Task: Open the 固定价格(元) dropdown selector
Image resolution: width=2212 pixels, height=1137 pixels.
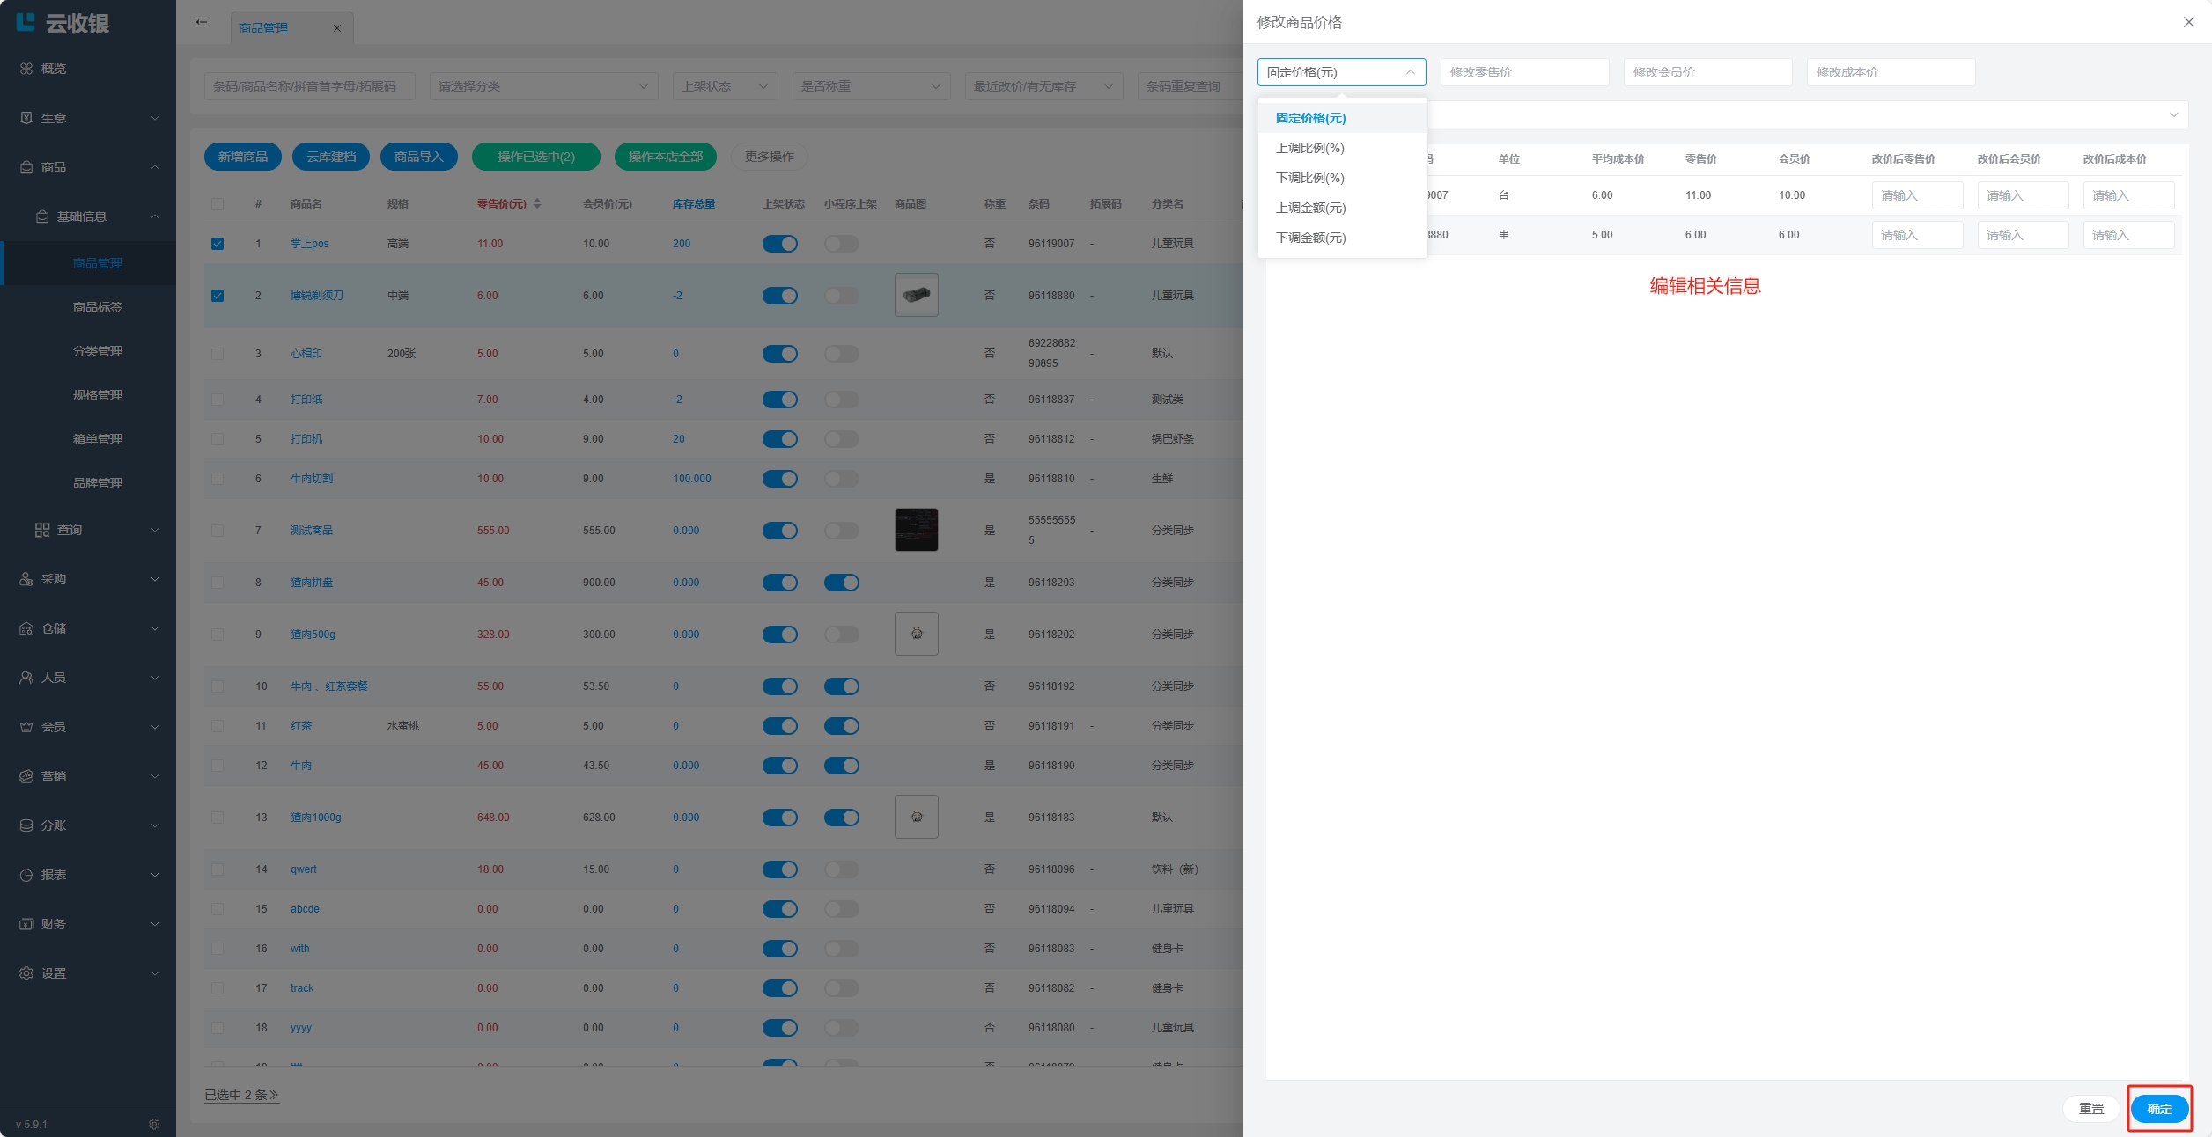Action: point(1340,72)
